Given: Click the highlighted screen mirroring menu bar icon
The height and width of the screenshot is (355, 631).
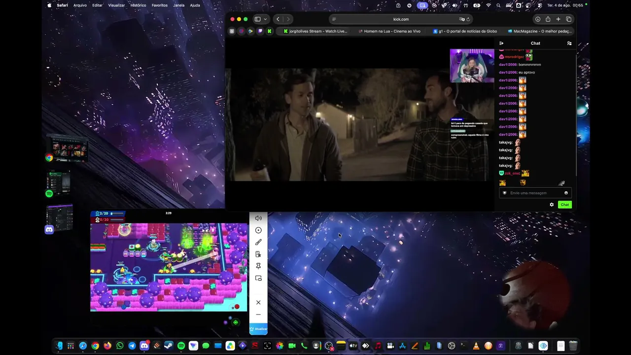Looking at the screenshot, I should click(x=422, y=5).
